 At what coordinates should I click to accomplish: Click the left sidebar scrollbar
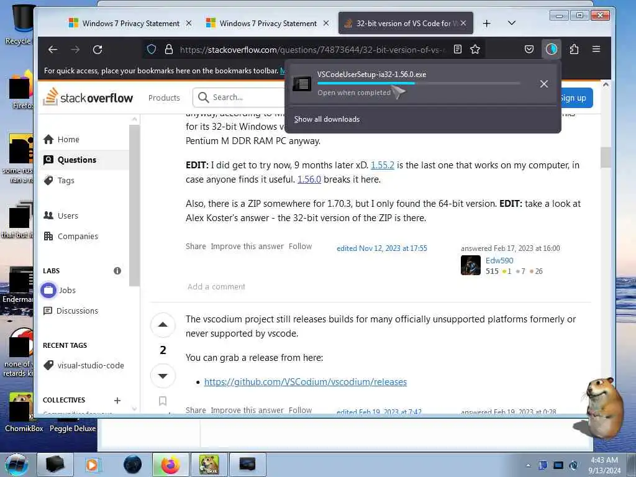tap(134, 205)
